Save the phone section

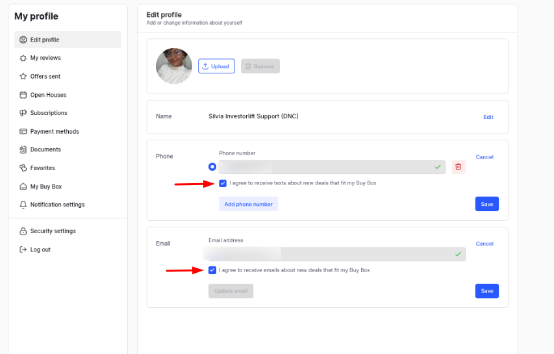pos(487,204)
